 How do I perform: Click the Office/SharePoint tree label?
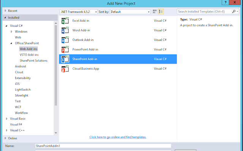pos(27,43)
